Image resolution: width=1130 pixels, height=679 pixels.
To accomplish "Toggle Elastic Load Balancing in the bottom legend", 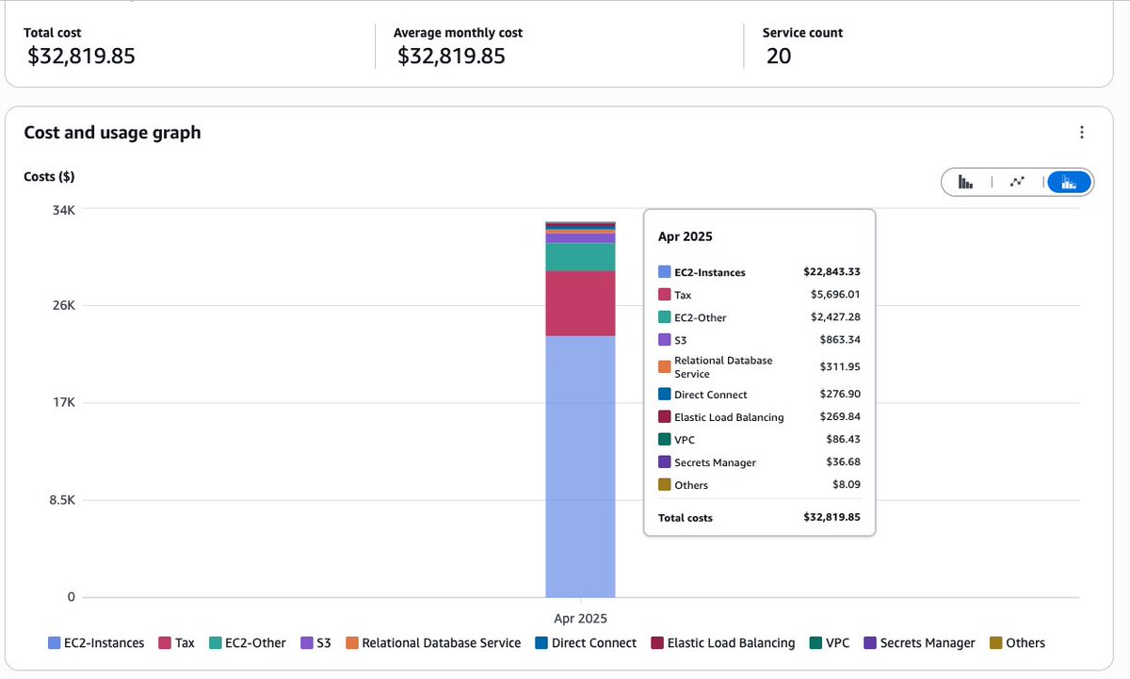I will coord(723,643).
